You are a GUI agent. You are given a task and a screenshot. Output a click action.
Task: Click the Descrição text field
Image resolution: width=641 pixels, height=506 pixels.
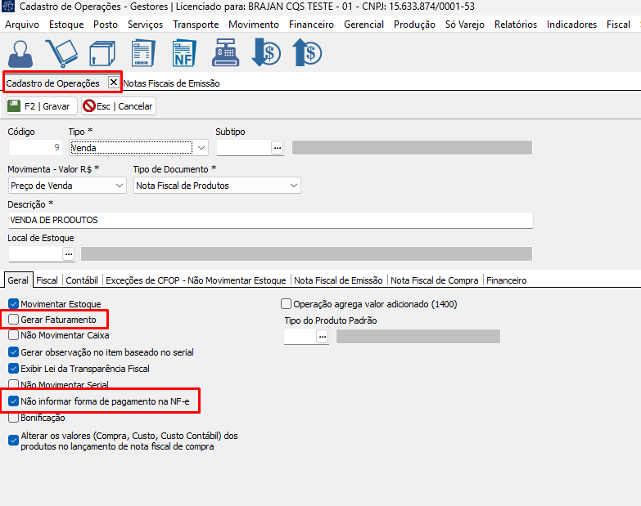click(270, 221)
